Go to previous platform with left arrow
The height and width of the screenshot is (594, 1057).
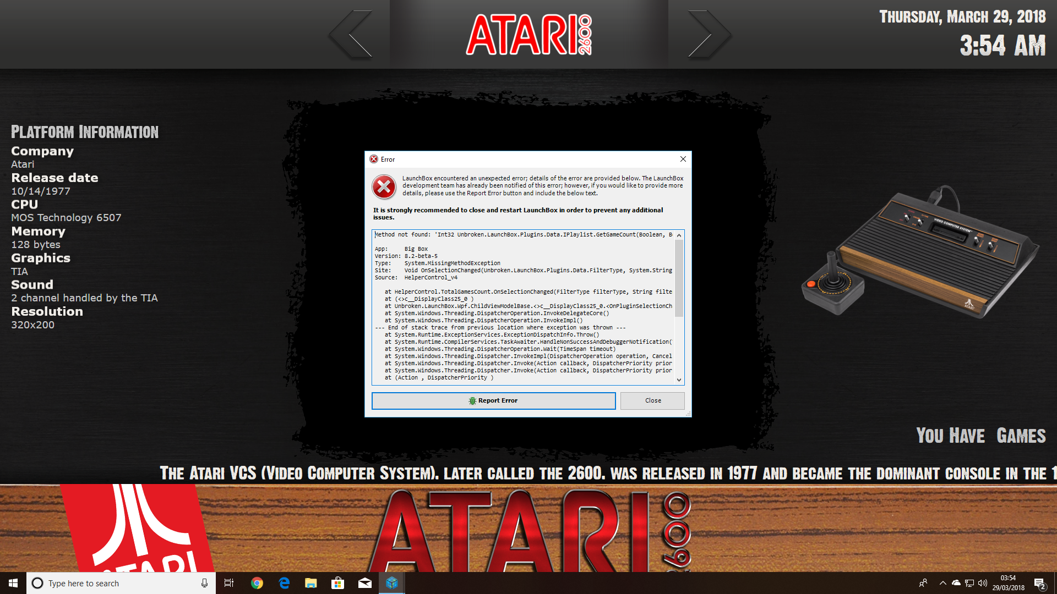tap(351, 34)
